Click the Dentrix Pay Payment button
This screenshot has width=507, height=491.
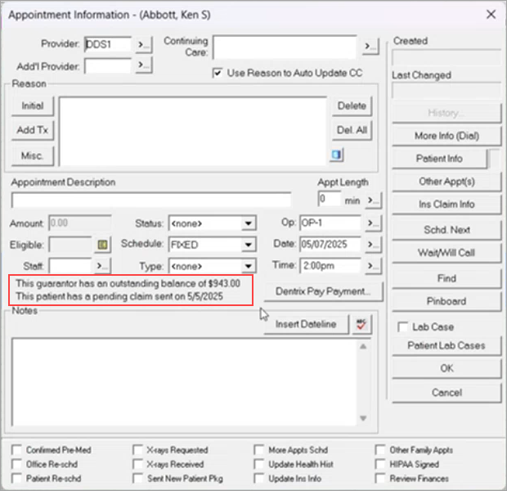[323, 291]
